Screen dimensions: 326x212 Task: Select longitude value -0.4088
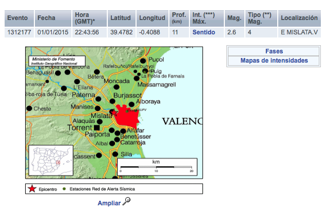[x=152, y=32]
